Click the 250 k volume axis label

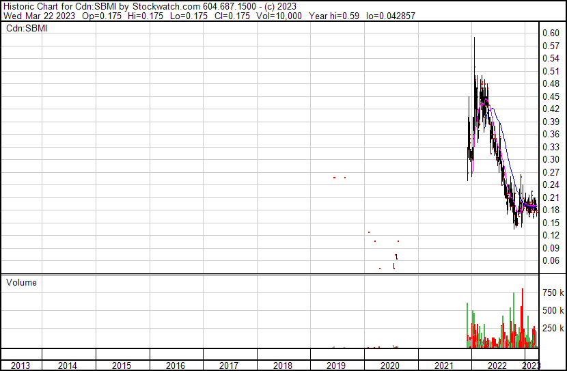pyautogui.click(x=553, y=328)
